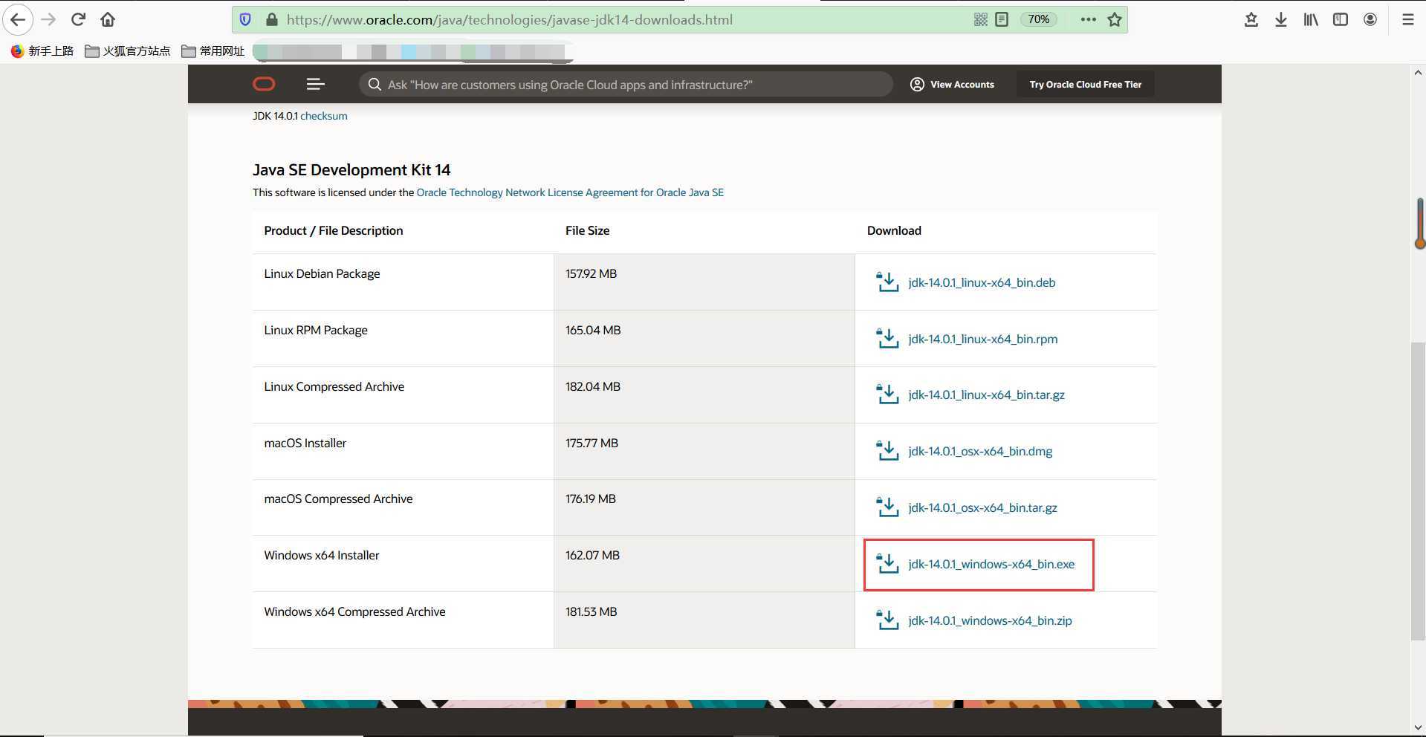Click the scrollbar down arrow

pyautogui.click(x=1418, y=727)
